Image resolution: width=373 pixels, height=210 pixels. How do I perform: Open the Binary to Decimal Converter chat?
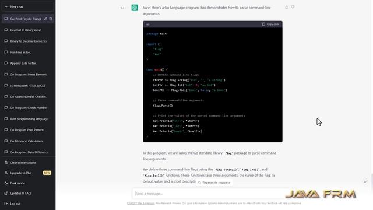point(27,41)
